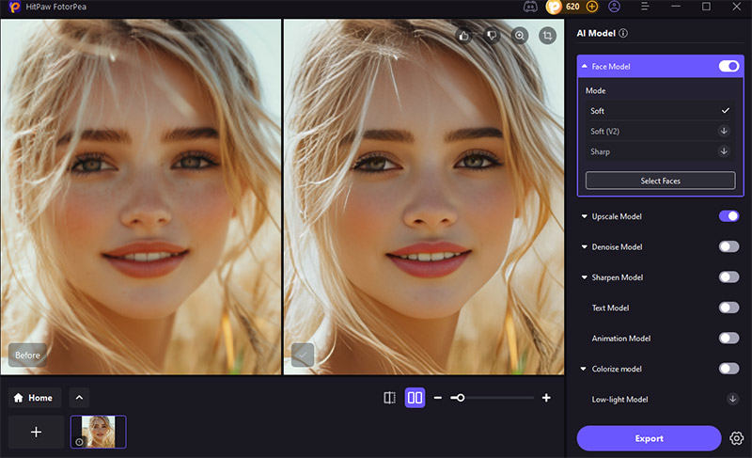Screen dimensions: 752x458
Task: Enable the Denoise Model switch
Action: [x=728, y=246]
